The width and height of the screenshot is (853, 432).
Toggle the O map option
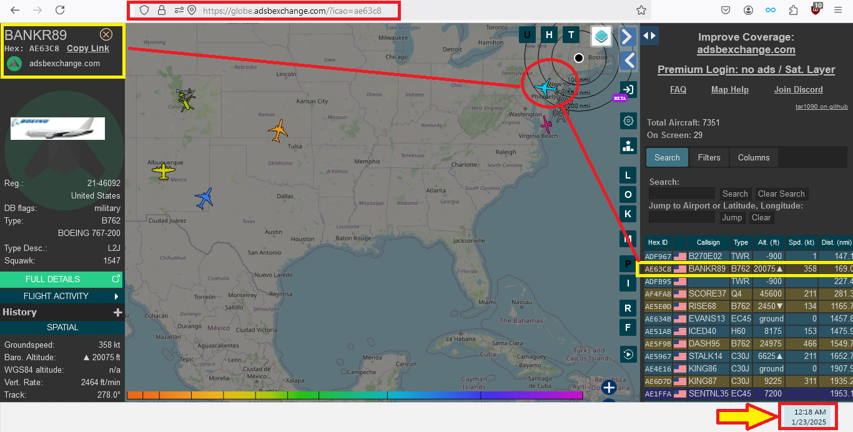(x=628, y=194)
